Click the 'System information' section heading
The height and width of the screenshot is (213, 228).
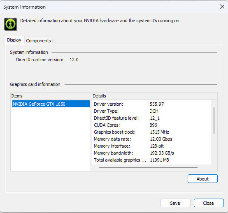29,52
